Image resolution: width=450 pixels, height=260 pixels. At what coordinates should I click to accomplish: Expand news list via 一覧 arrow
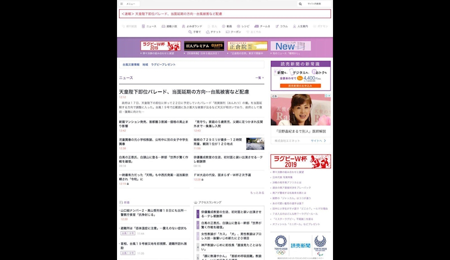(x=259, y=78)
